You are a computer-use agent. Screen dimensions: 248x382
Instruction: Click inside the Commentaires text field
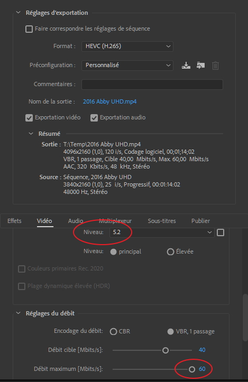(152, 85)
